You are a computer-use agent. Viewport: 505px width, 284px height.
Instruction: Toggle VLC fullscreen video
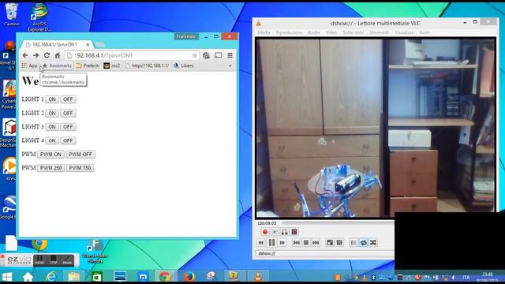[x=330, y=242]
